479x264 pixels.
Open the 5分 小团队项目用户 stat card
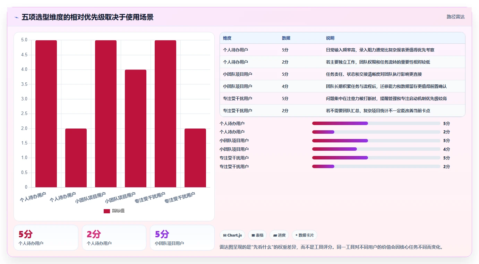click(182, 238)
